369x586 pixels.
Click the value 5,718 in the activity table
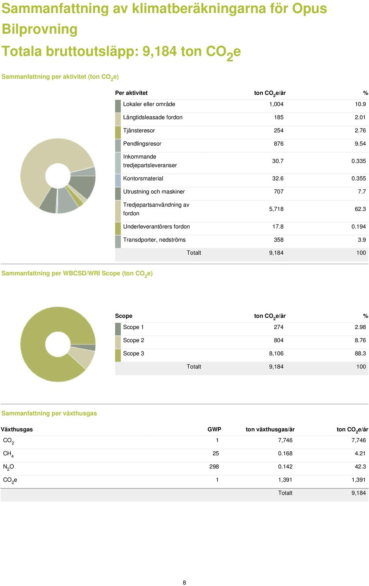point(276,209)
